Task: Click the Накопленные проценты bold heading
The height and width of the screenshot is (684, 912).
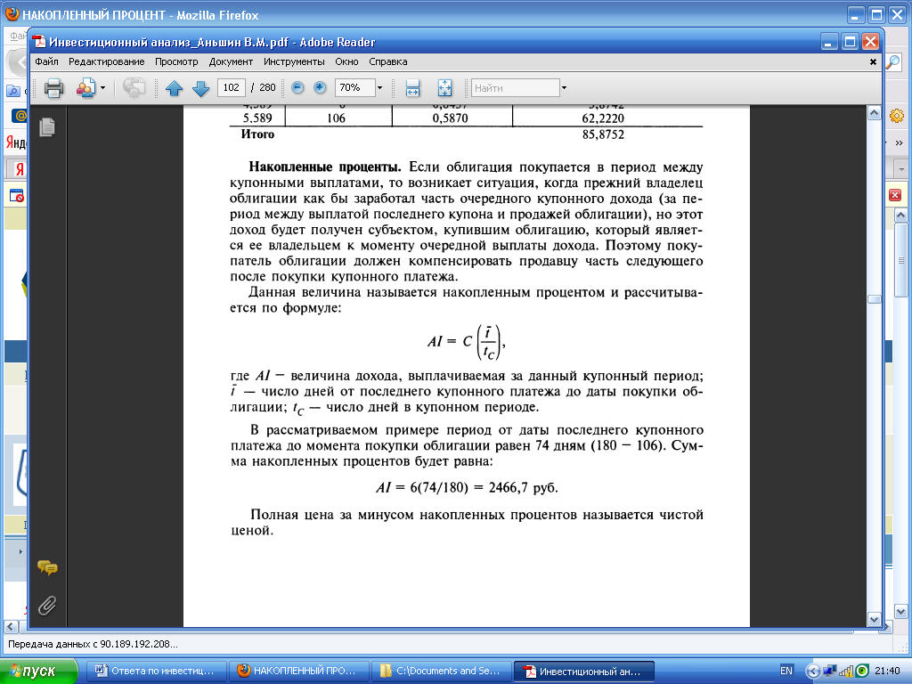Action: pos(325,167)
